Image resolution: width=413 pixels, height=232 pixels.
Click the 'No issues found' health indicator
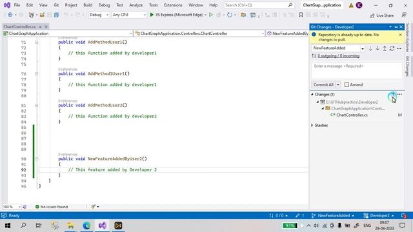pyautogui.click(x=52, y=207)
